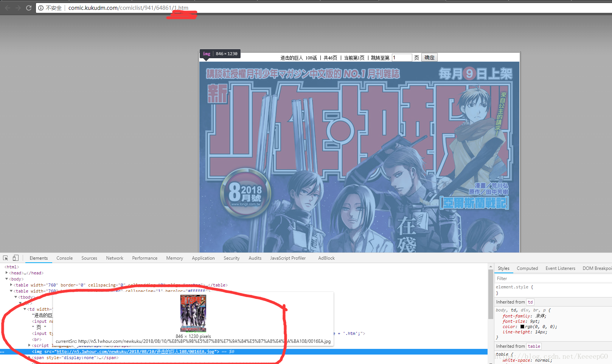This screenshot has width=612, height=364.
Task: Open the Memory tab
Action: coord(175,258)
